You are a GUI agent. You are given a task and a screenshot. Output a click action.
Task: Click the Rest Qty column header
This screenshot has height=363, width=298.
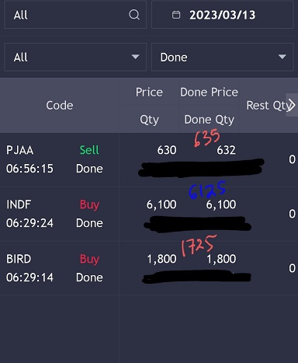[x=268, y=106]
